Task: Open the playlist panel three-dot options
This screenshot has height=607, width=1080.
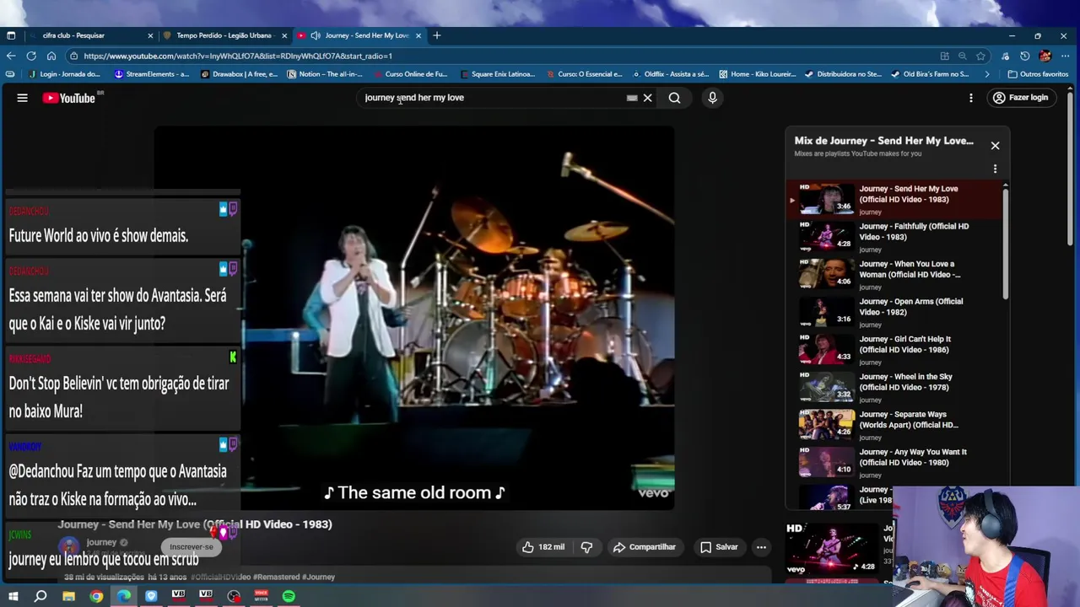Action: tap(995, 169)
